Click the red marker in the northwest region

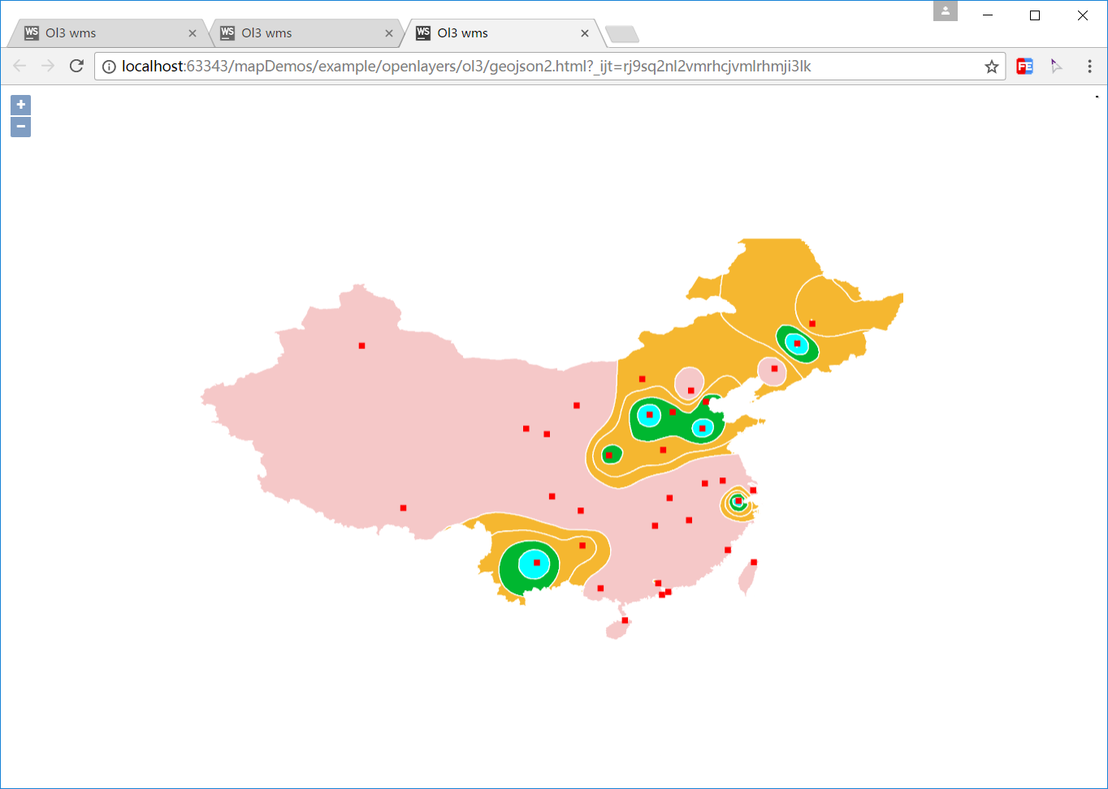pyautogui.click(x=361, y=345)
